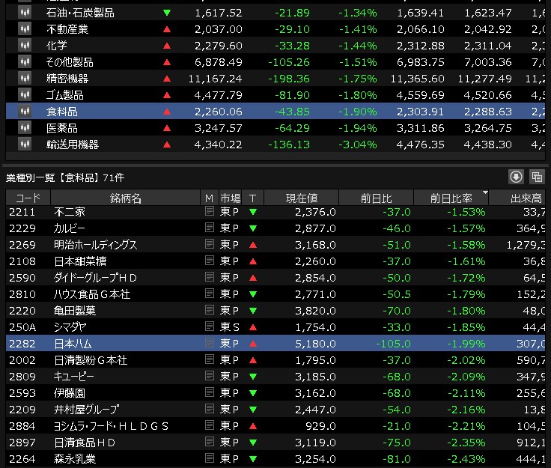The width and height of the screenshot is (551, 468).
Task: Click the download arrow button
Action: click(516, 177)
